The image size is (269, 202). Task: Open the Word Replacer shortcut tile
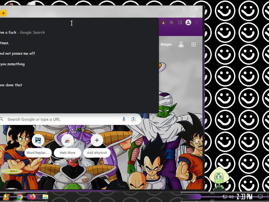38,146
